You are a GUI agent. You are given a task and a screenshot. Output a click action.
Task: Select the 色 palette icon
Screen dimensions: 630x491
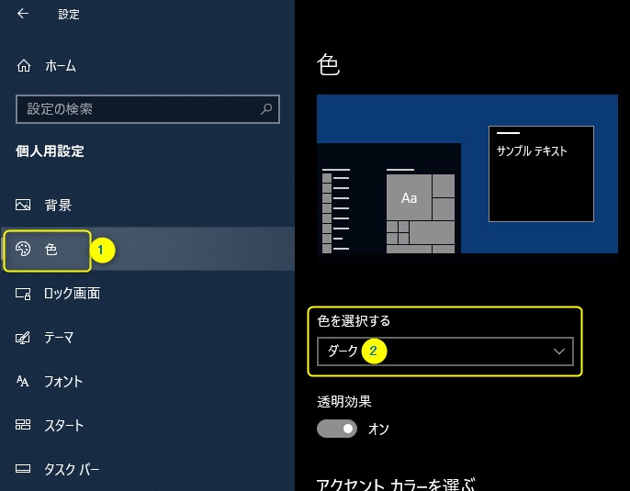coord(24,250)
